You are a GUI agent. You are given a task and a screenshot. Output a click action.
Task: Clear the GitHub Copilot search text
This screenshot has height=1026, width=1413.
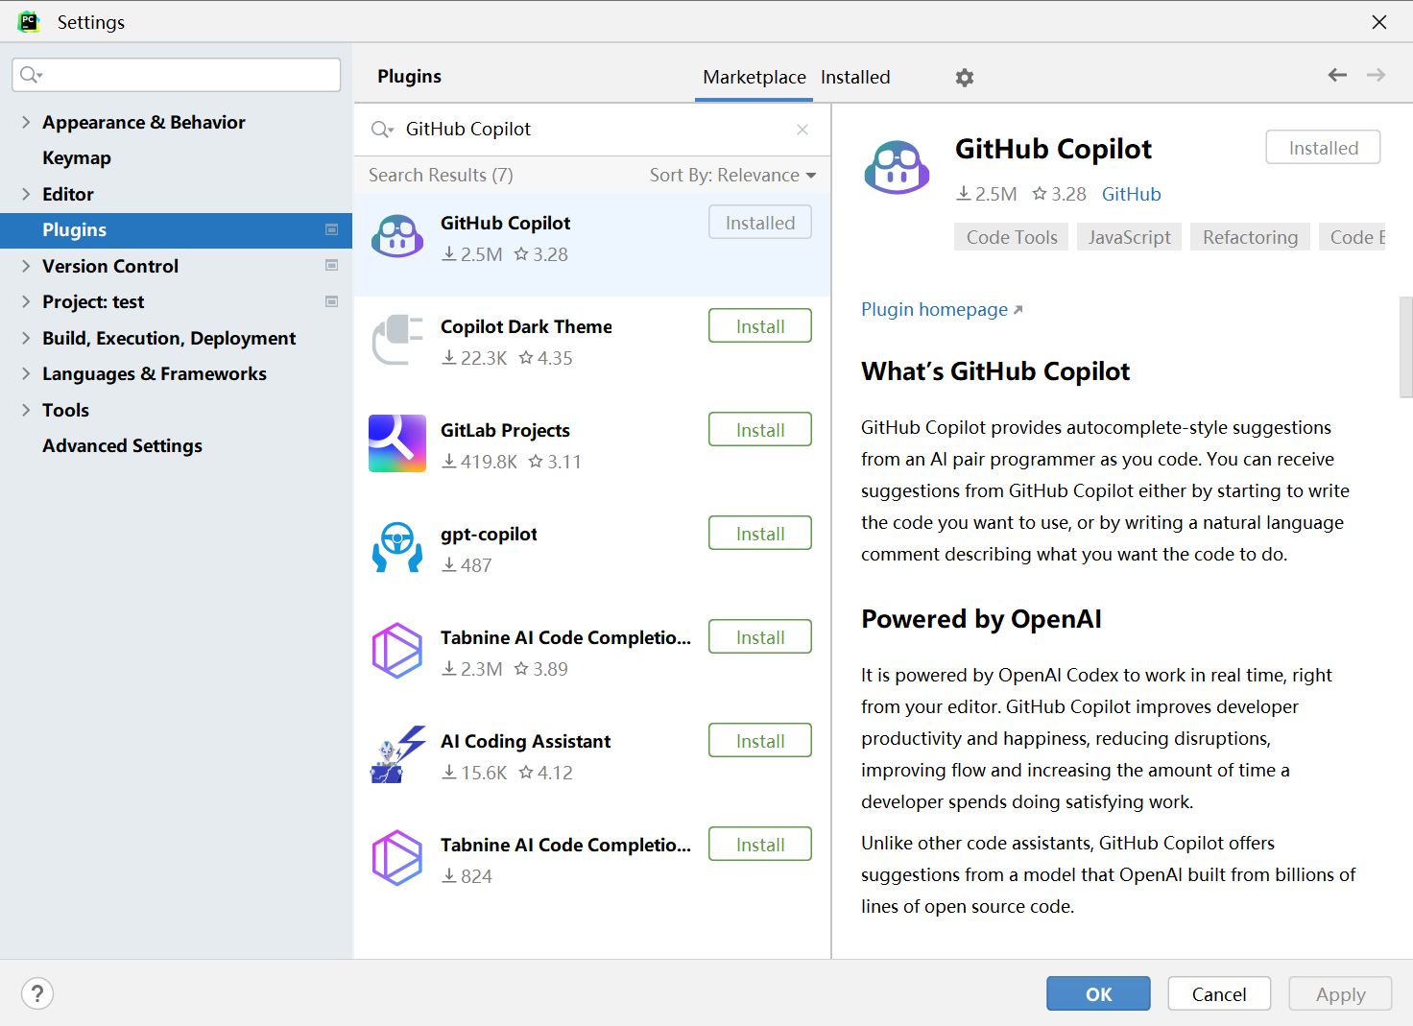pyautogui.click(x=802, y=130)
